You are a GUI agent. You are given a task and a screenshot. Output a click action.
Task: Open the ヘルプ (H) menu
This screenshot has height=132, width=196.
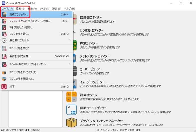point(69,9)
